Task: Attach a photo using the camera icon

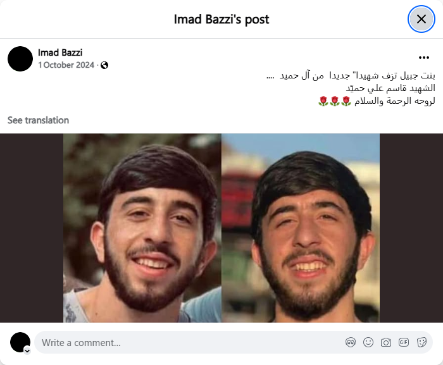Action: [x=385, y=342]
